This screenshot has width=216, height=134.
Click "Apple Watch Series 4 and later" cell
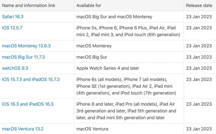click(x=108, y=68)
